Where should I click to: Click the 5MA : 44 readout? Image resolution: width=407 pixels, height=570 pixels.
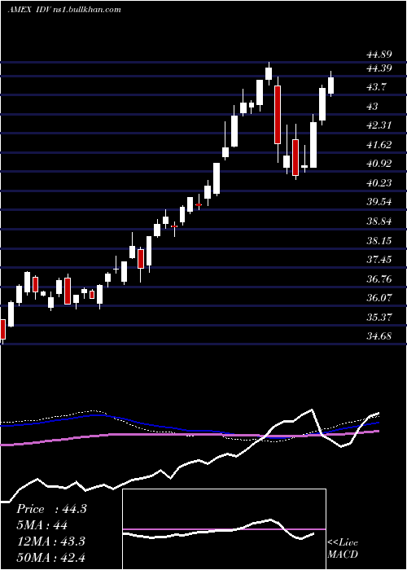(x=42, y=525)
